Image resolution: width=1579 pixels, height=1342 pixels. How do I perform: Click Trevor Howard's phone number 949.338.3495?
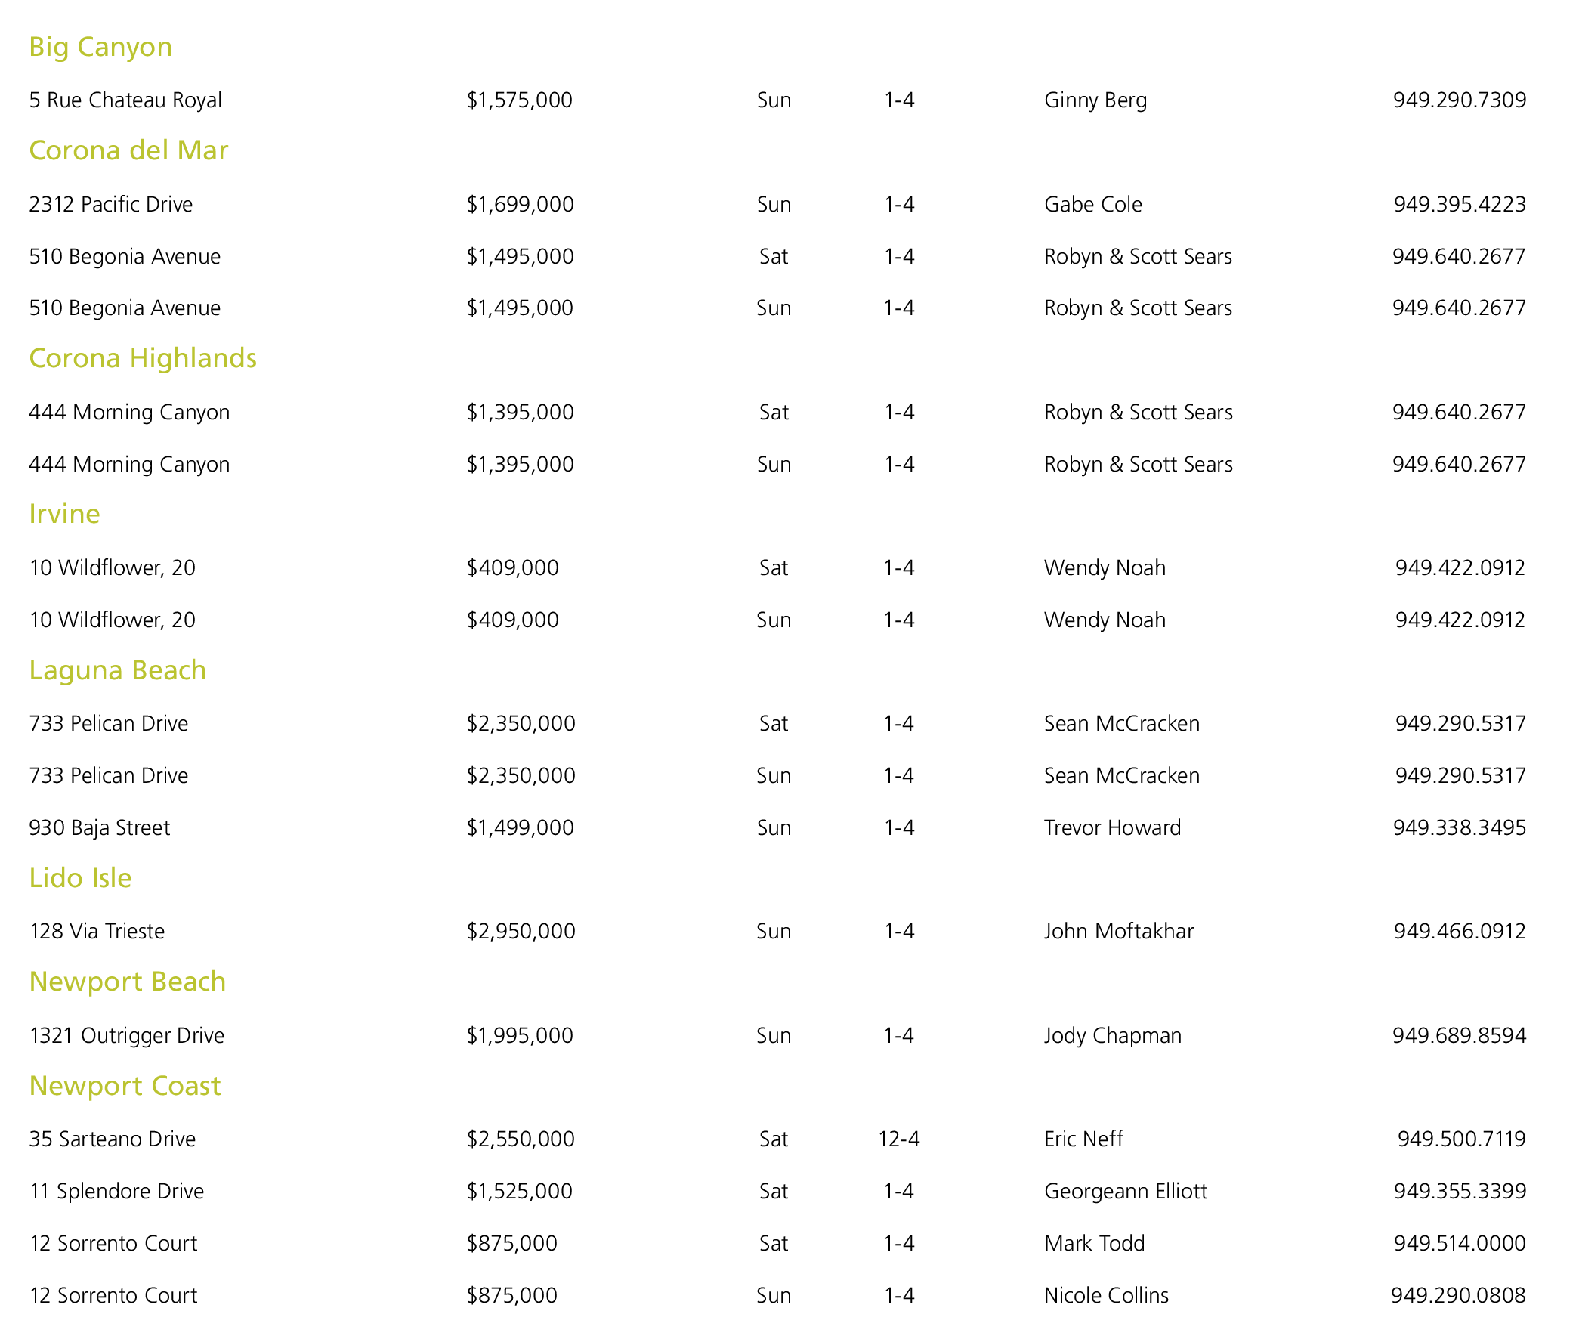pos(1458,827)
